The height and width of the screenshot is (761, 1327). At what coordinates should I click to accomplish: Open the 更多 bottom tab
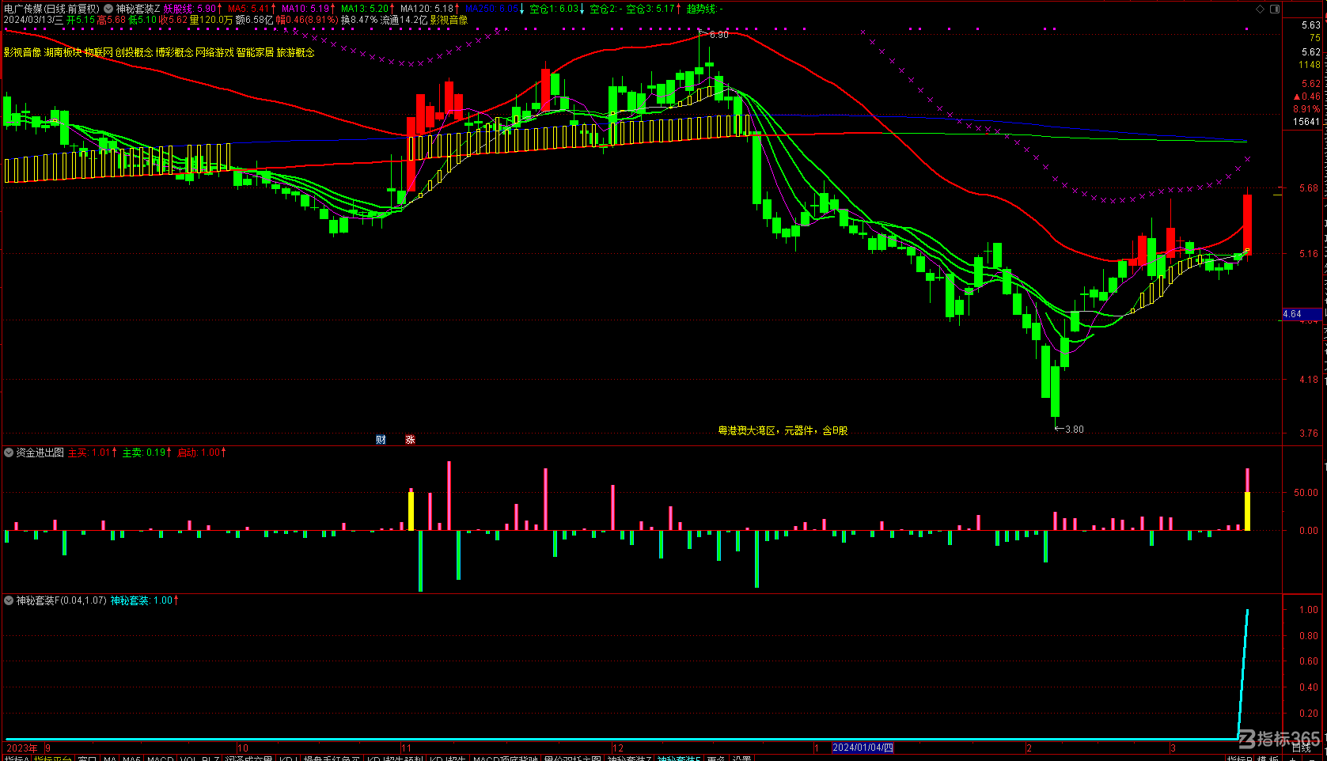[716, 758]
